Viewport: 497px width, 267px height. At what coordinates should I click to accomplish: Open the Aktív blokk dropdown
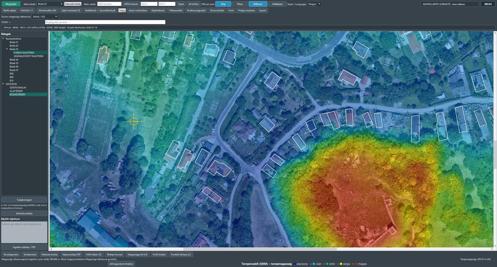click(50, 4)
